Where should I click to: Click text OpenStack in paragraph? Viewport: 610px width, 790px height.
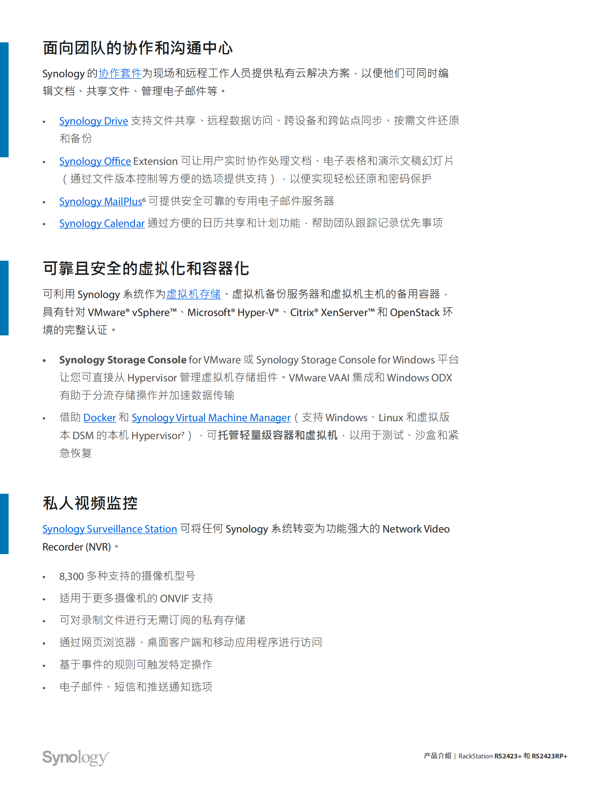pyautogui.click(x=415, y=312)
